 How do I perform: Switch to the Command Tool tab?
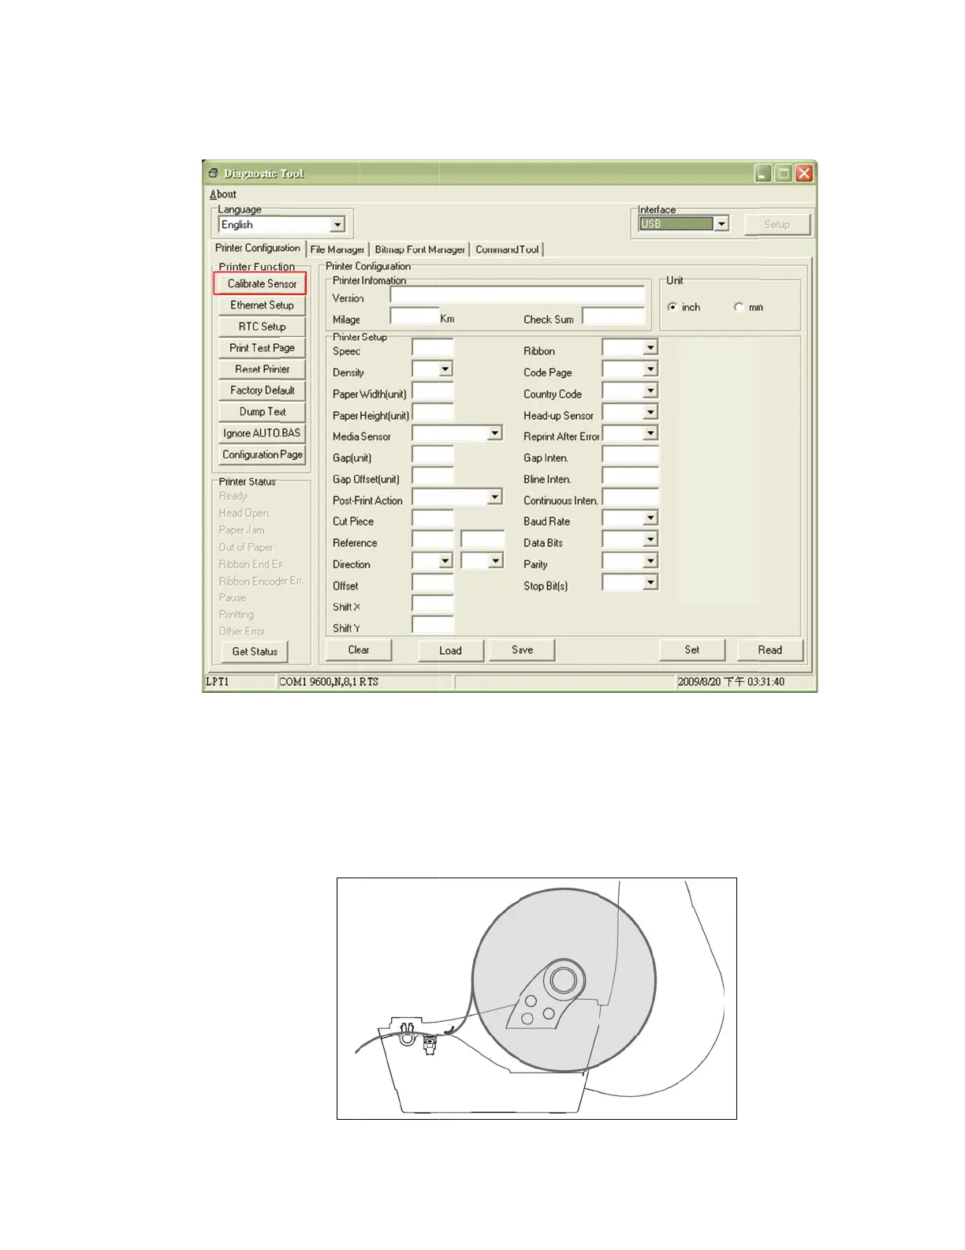507,249
